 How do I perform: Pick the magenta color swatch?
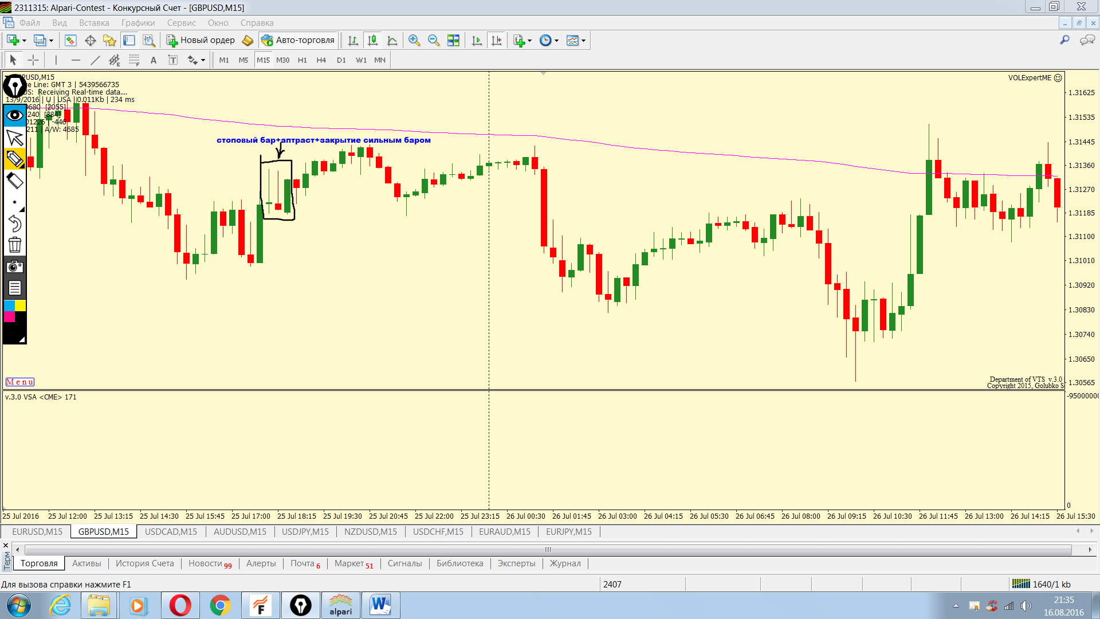click(x=9, y=316)
